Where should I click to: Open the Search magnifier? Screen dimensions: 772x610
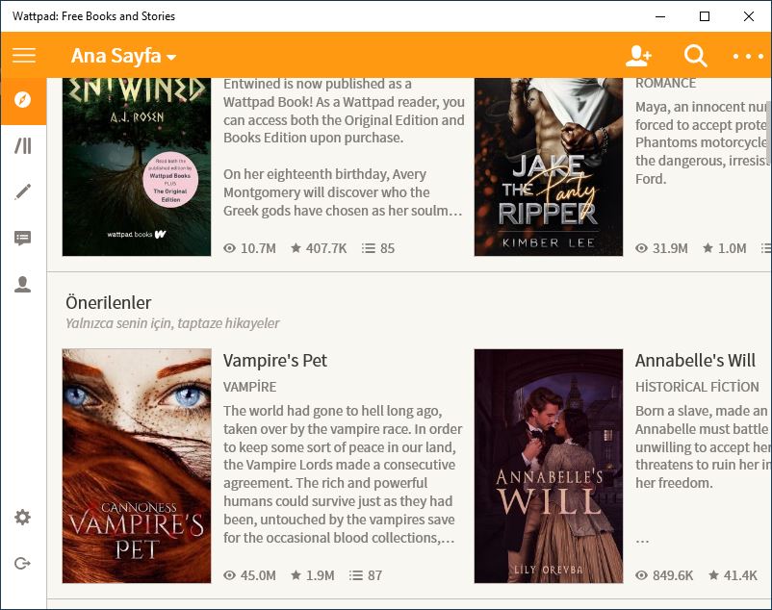pos(695,56)
